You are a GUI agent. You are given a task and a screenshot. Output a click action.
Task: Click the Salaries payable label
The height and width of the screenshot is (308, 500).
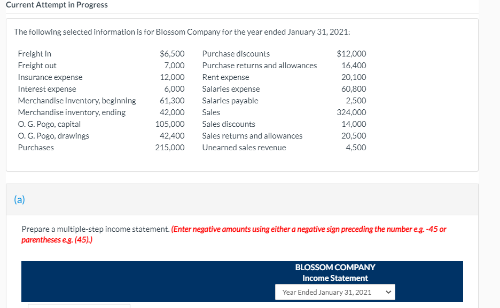(230, 101)
